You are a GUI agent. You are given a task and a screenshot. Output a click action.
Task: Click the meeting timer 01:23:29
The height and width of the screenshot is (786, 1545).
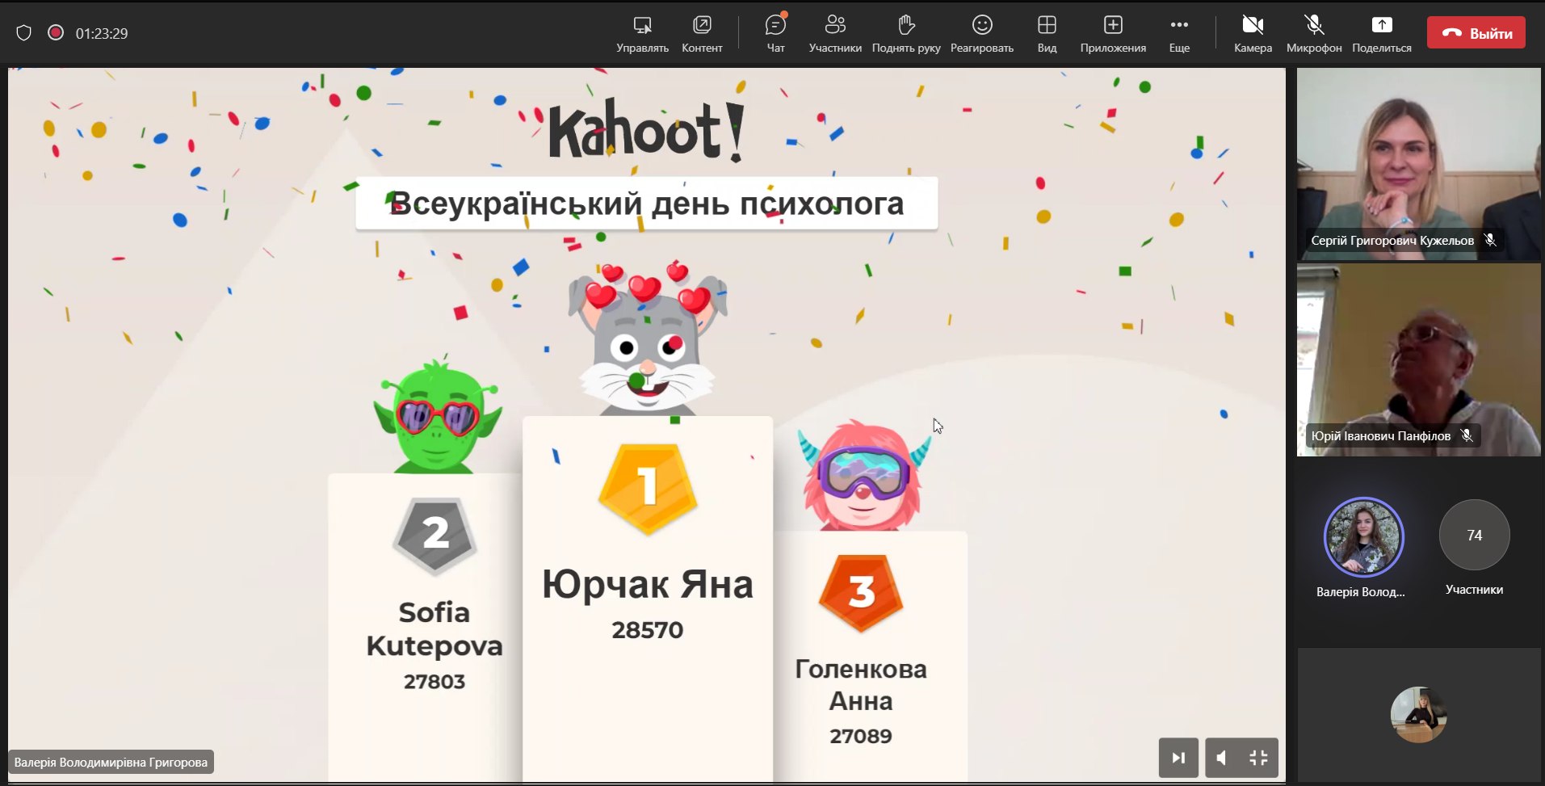(x=102, y=33)
